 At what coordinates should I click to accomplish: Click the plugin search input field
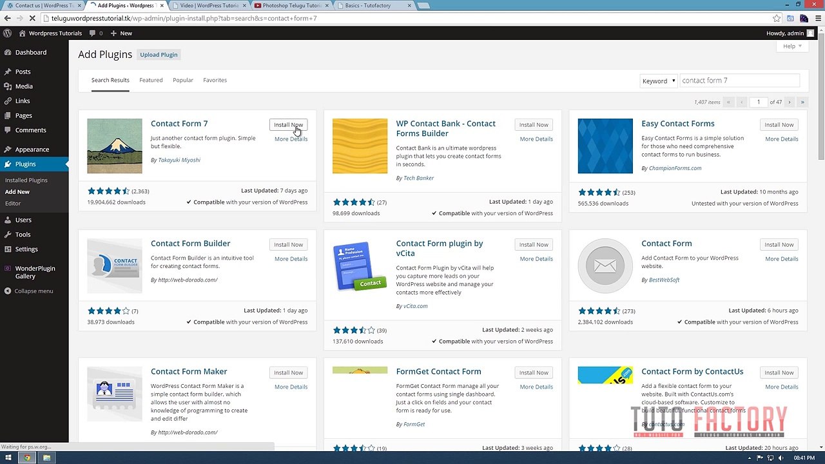point(739,81)
